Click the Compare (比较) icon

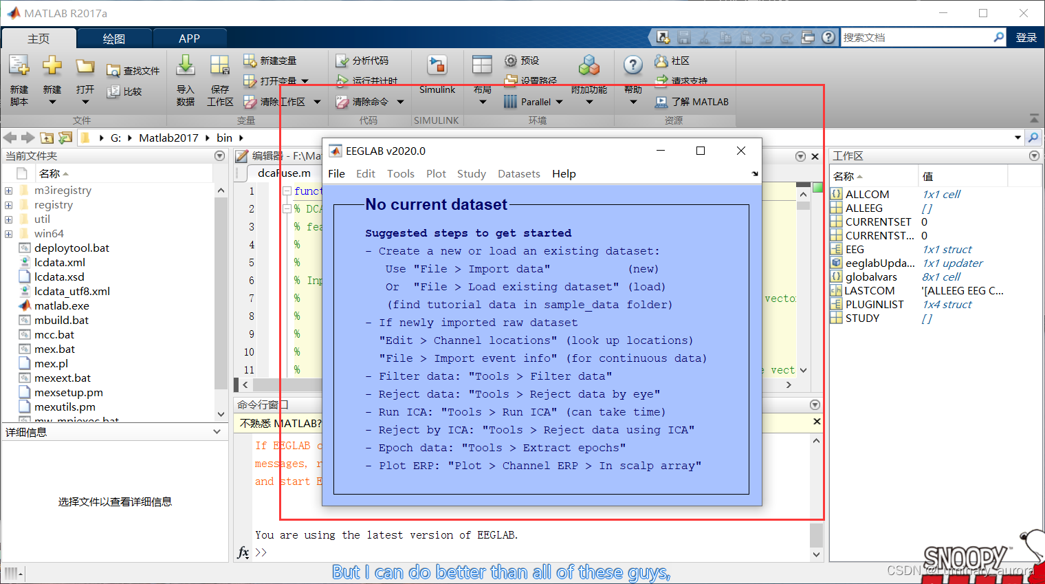[113, 91]
